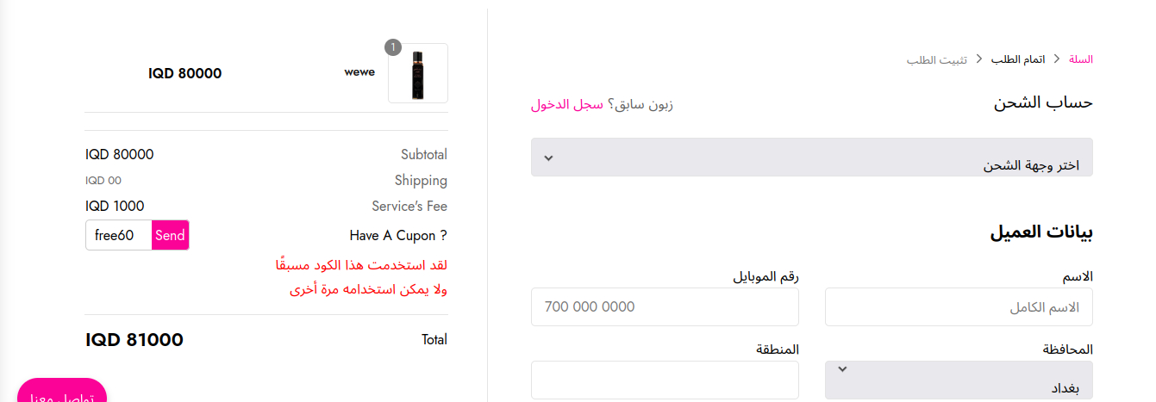Open the السلة breadcrumb link
The width and height of the screenshot is (1156, 402).
[x=1081, y=59]
